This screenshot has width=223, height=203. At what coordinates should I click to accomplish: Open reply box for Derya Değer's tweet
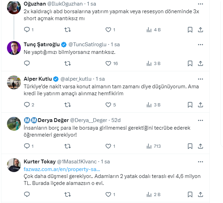[27, 146]
